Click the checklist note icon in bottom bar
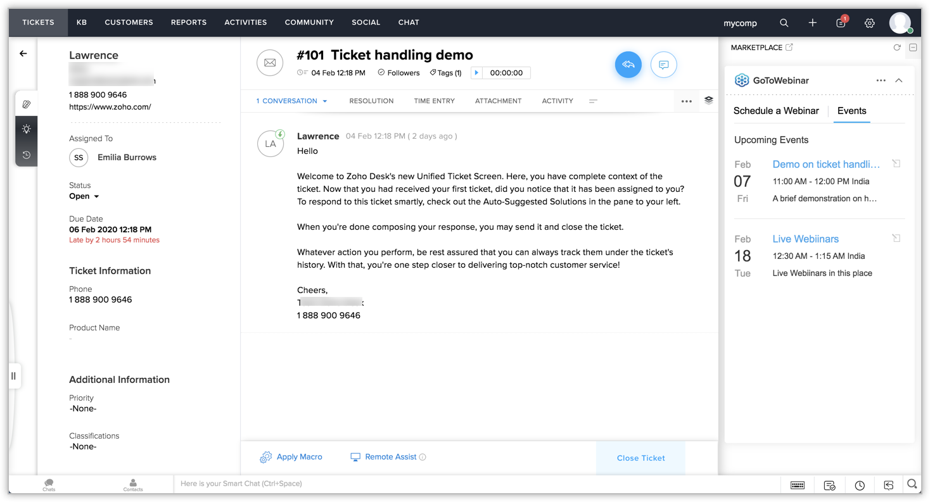This screenshot has width=930, height=502. [x=829, y=485]
